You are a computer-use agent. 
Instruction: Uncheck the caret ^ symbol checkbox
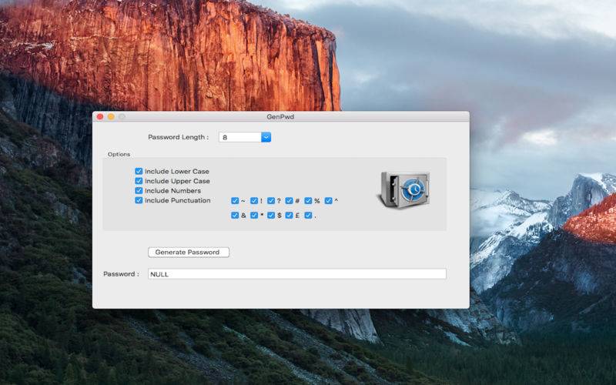pos(329,201)
